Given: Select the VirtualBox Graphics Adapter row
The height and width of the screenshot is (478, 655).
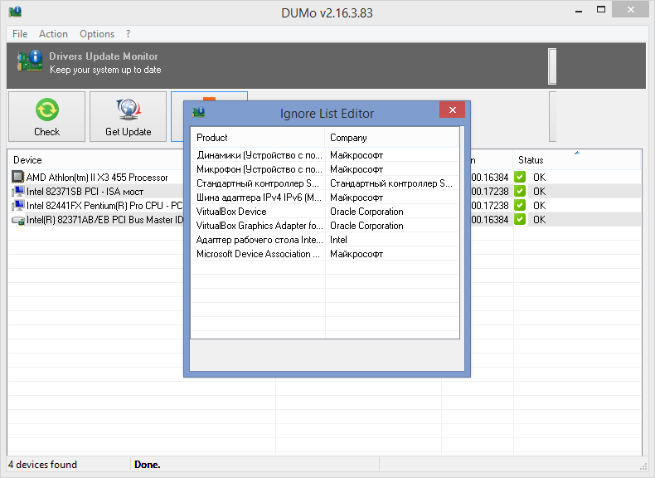Looking at the screenshot, I should (325, 226).
